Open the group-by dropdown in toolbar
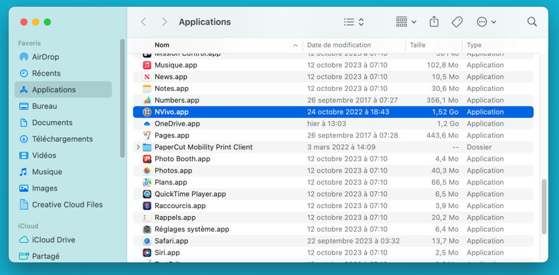This screenshot has height=275, width=559. tap(406, 22)
